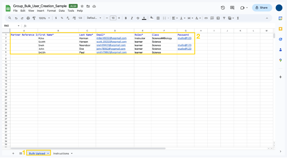Expand the Bulk Upload tab arrow
Image resolution: width=287 pixels, height=158 pixels.
click(48, 153)
